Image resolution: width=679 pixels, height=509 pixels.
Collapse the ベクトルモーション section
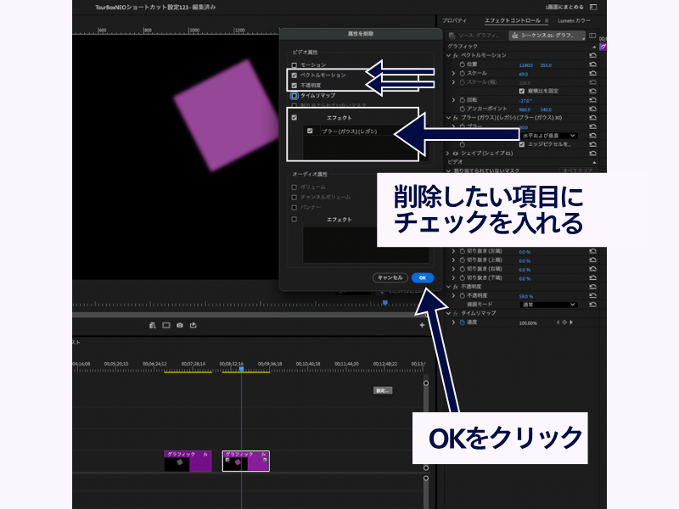coord(449,54)
